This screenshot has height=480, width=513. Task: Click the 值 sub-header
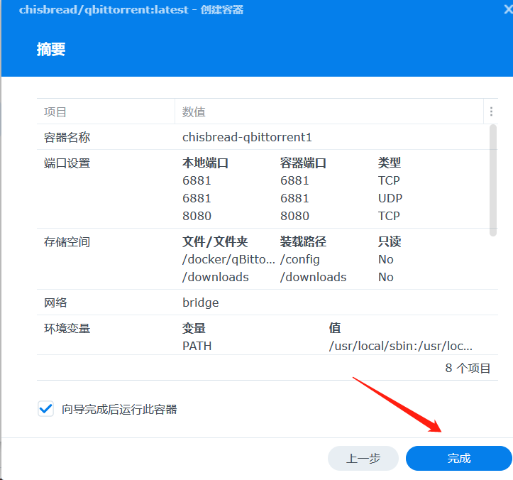[335, 328]
